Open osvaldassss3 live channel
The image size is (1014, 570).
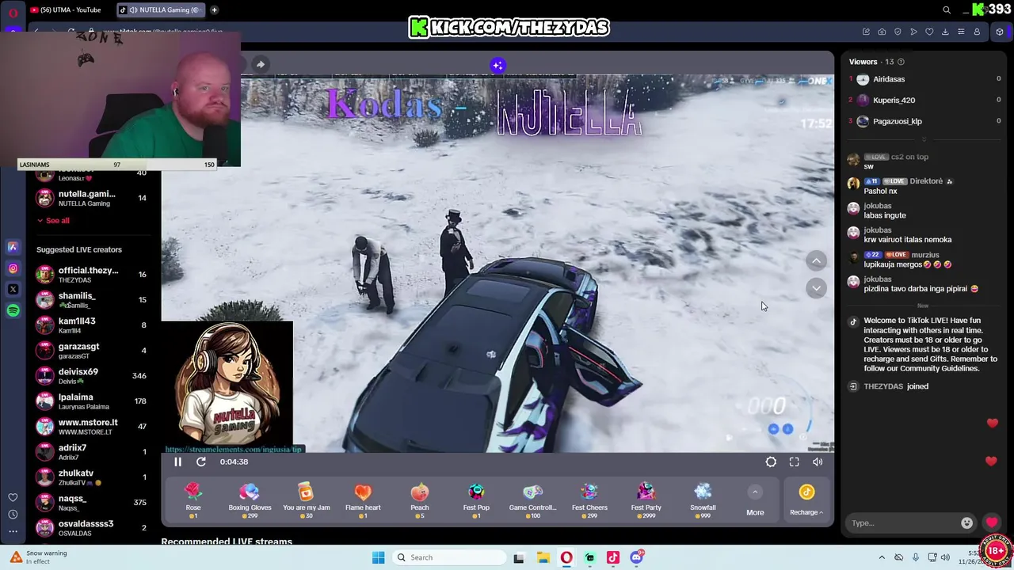point(91,528)
